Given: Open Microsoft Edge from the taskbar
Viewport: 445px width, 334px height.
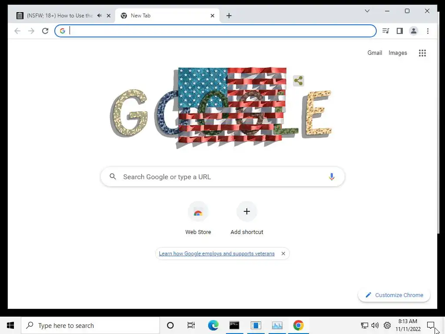Looking at the screenshot, I should pos(213,325).
